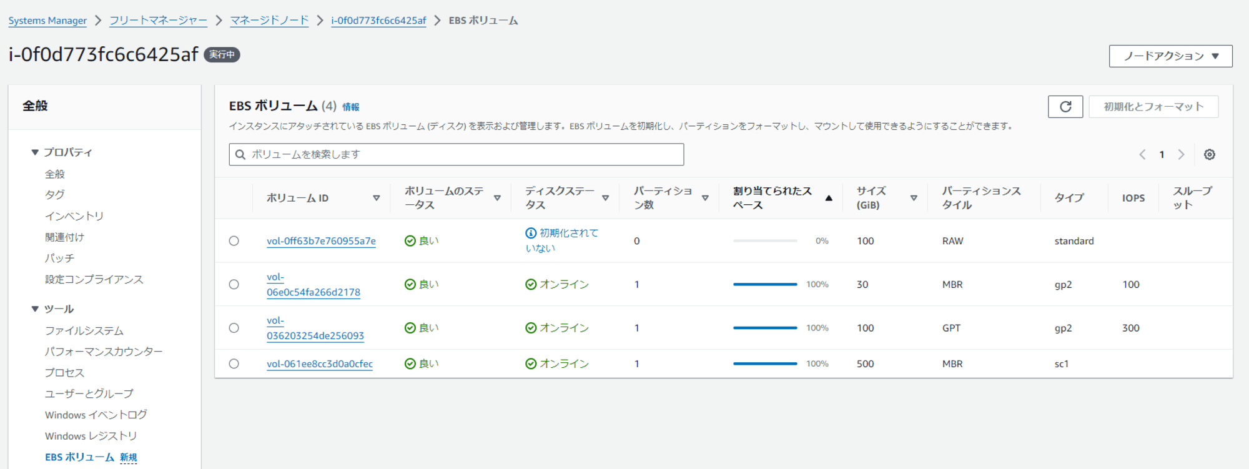
Task: Collapse the プロパティ section
Action: 35,152
